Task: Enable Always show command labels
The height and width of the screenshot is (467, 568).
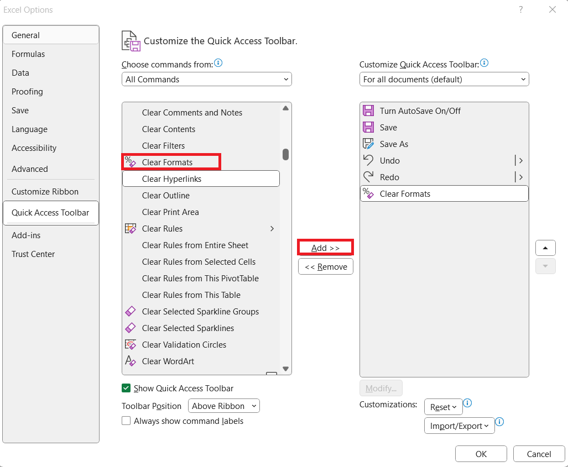Action: [126, 421]
